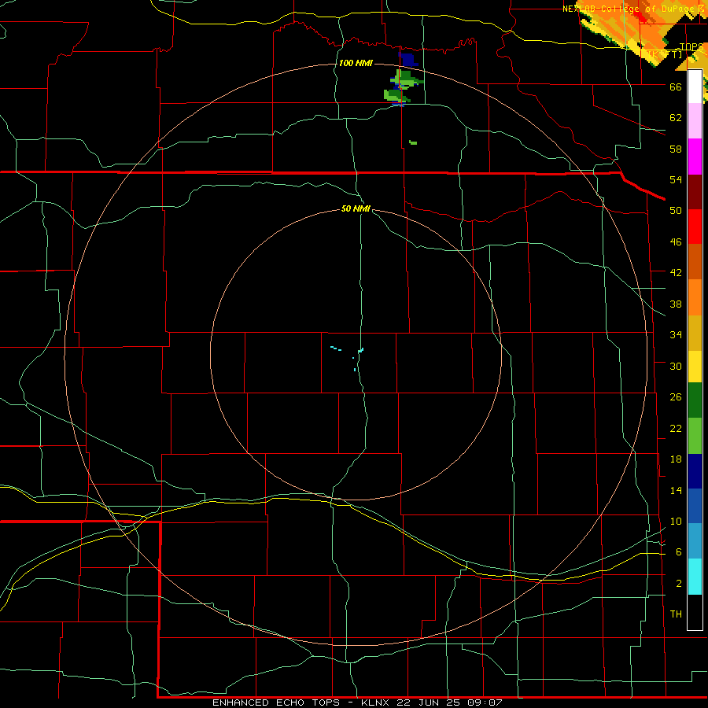This screenshot has width=708, height=708.
Task: Click the "38" scale value label
Action: [676, 304]
